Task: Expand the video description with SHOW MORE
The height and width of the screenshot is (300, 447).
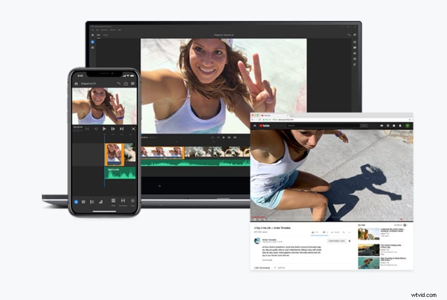Action: pyautogui.click(x=267, y=260)
